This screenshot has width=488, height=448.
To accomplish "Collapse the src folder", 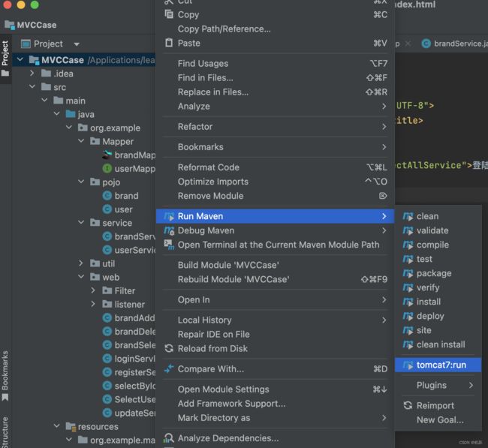I will [32, 86].
